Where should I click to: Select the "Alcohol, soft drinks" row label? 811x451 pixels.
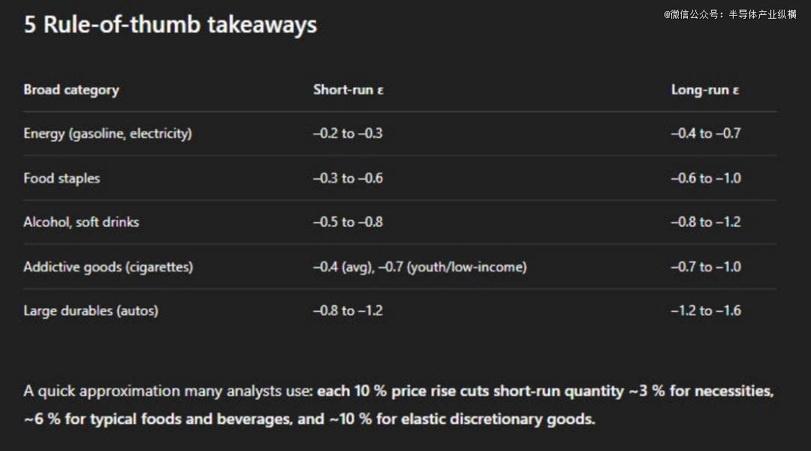click(x=81, y=222)
